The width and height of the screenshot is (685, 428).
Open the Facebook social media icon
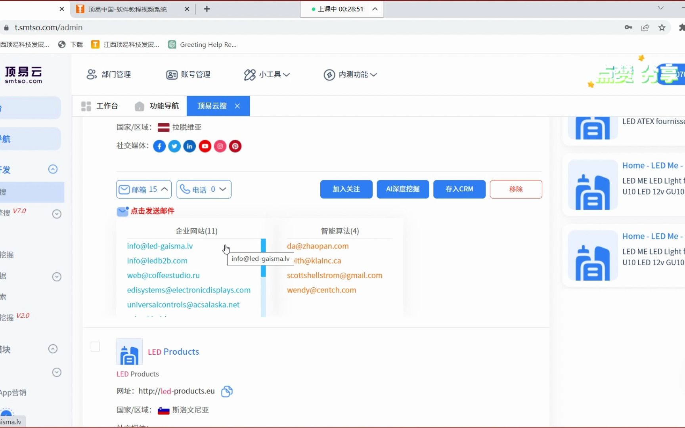point(159,146)
